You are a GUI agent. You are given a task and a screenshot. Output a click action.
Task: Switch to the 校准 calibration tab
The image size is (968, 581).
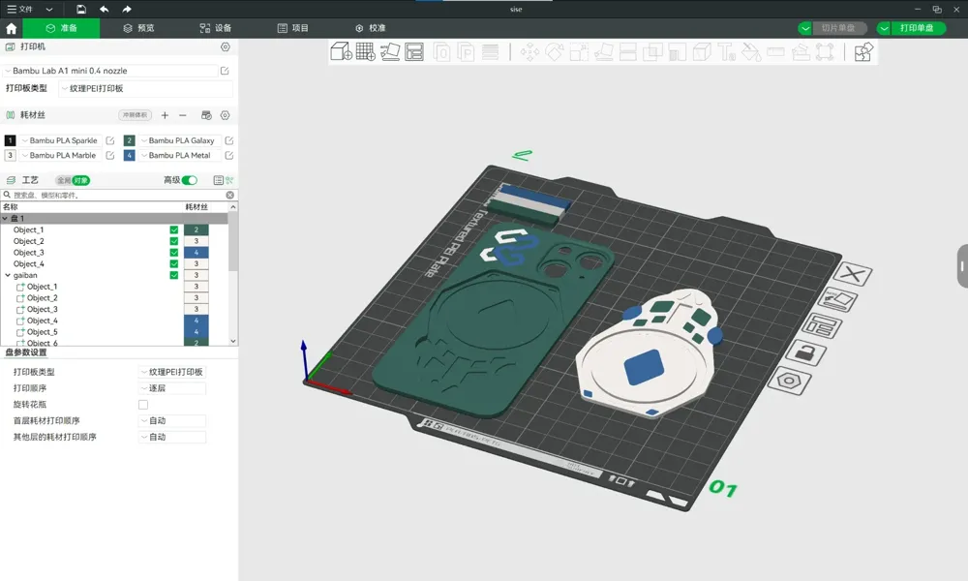pos(371,28)
